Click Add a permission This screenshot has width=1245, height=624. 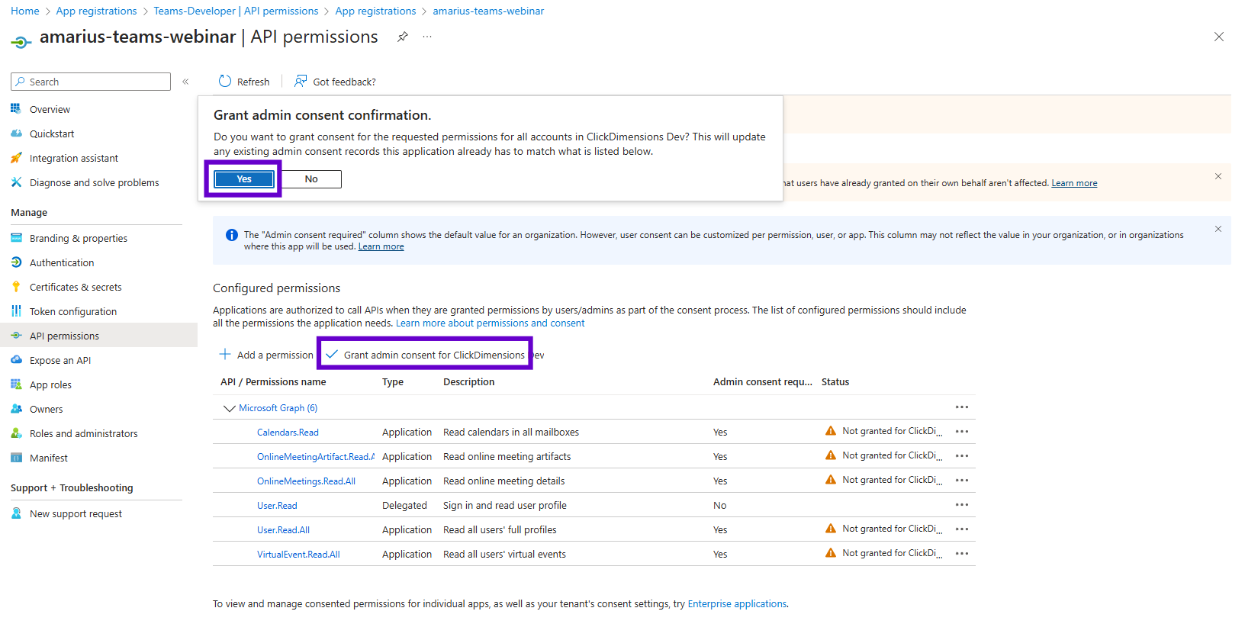tap(266, 355)
